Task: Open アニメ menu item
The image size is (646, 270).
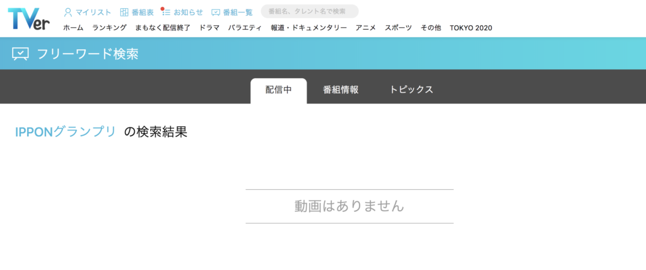Action: pos(366,28)
